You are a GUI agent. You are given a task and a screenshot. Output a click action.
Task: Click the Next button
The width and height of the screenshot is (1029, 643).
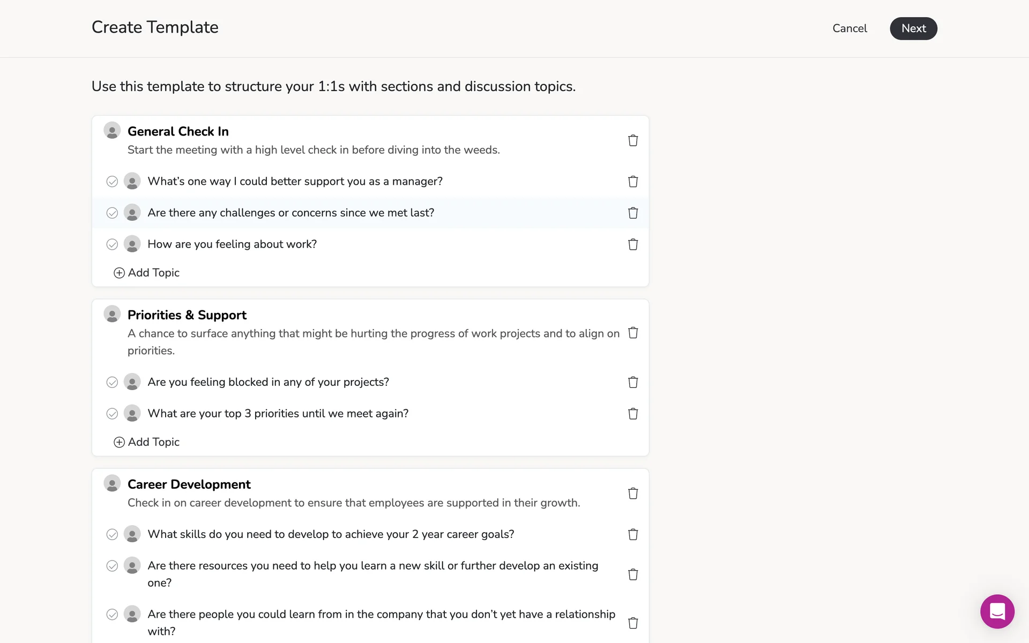913,28
